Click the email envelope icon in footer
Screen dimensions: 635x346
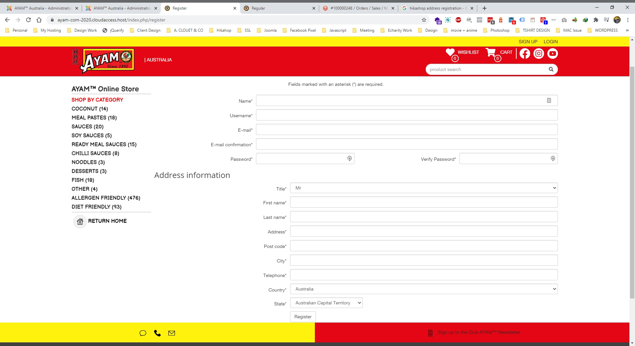(172, 333)
